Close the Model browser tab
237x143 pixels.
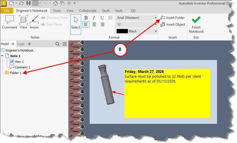tap(13, 44)
